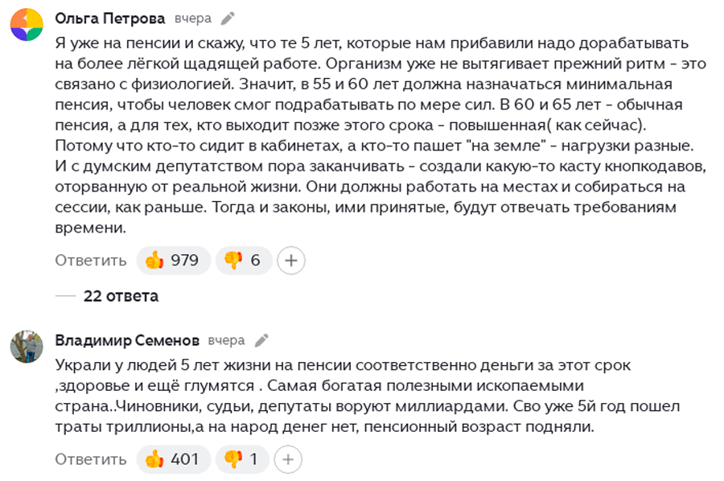Open the plus reaction button on Владимир's comment
The image size is (724, 481).
pyautogui.click(x=288, y=459)
